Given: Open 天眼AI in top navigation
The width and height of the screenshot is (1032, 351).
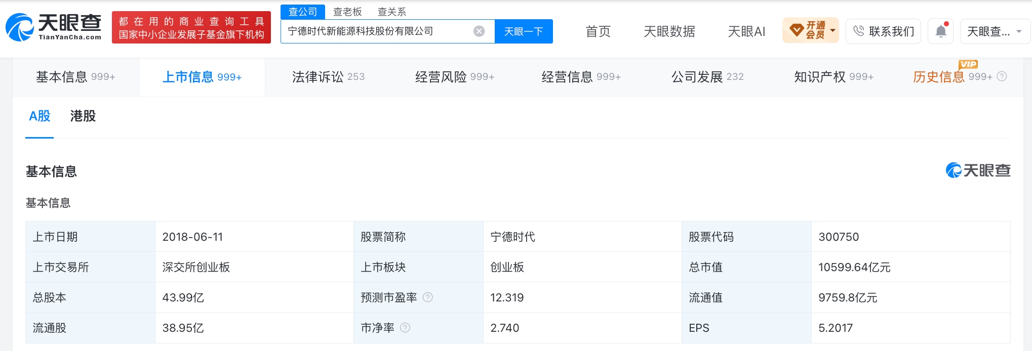Looking at the screenshot, I should pyautogui.click(x=746, y=31).
